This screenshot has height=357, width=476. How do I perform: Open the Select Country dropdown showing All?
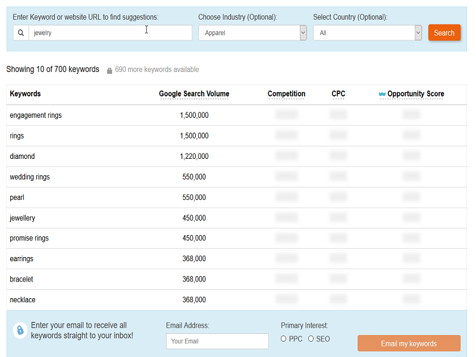click(367, 33)
